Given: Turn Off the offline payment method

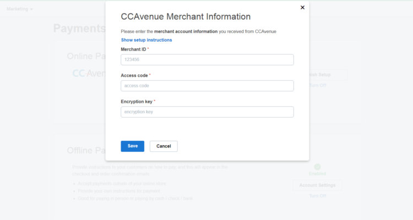Looking at the screenshot, I should 317,196.
